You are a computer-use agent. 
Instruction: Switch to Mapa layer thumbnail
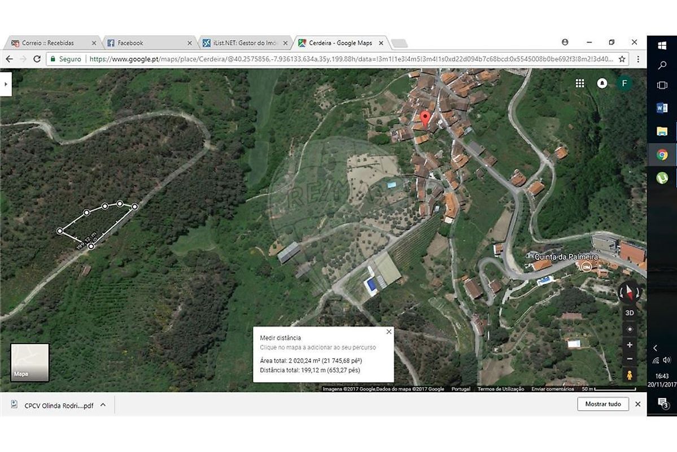point(30,362)
